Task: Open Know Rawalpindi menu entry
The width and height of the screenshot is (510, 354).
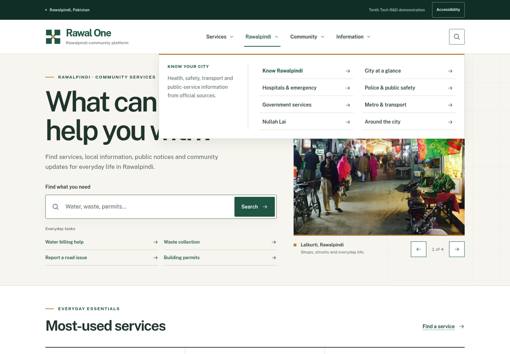Action: [x=306, y=71]
